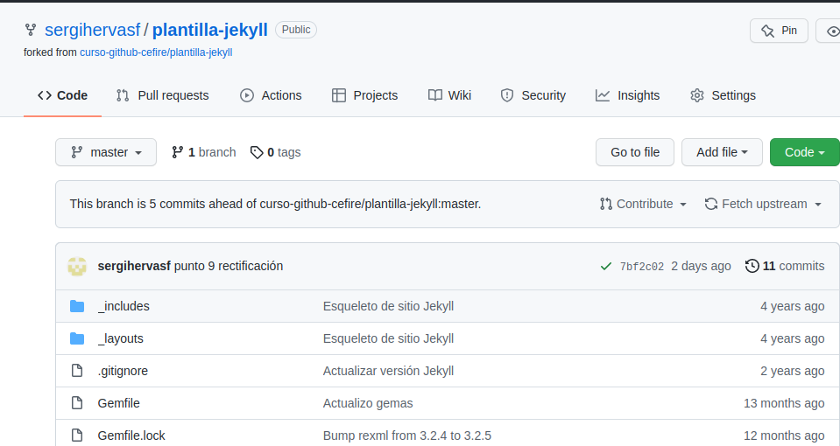Click the Gemfile.lock file icon

[x=77, y=436]
